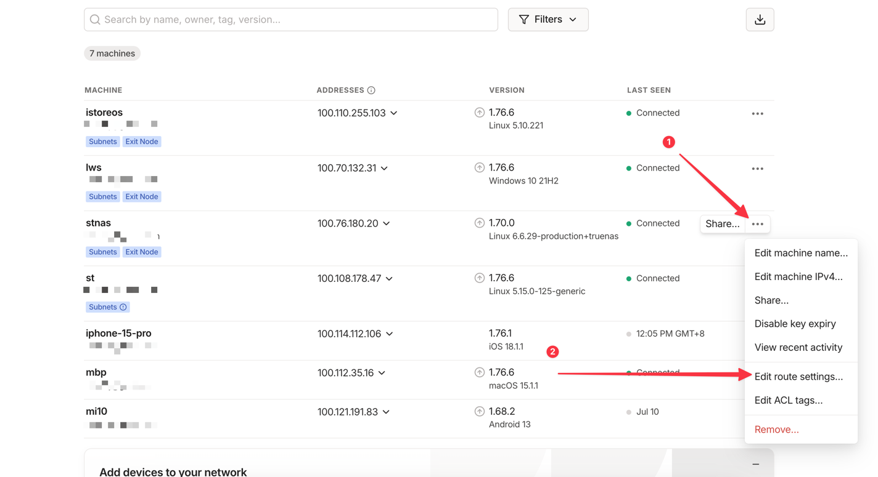Select Remove... from the menu

[801, 430]
